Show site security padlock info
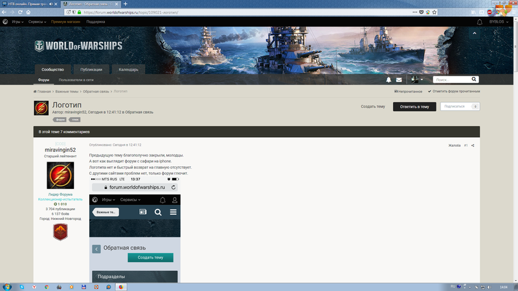 [x=79, y=12]
